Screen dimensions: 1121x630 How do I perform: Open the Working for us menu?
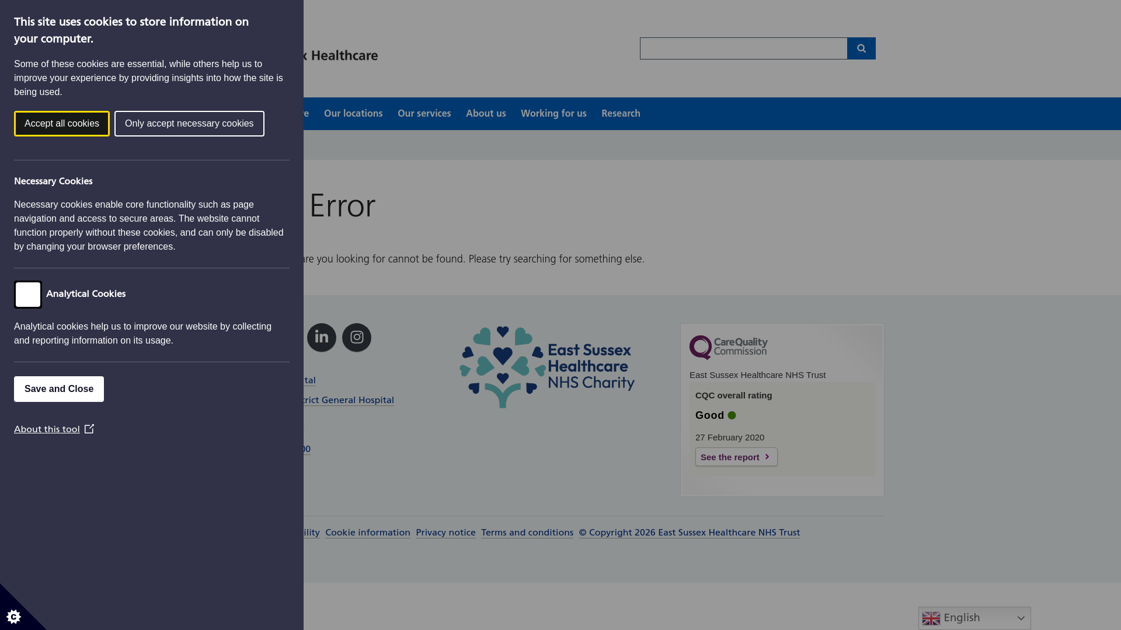[553, 114]
